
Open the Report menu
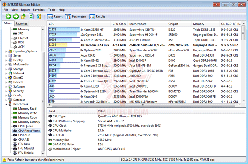click(25, 10)
